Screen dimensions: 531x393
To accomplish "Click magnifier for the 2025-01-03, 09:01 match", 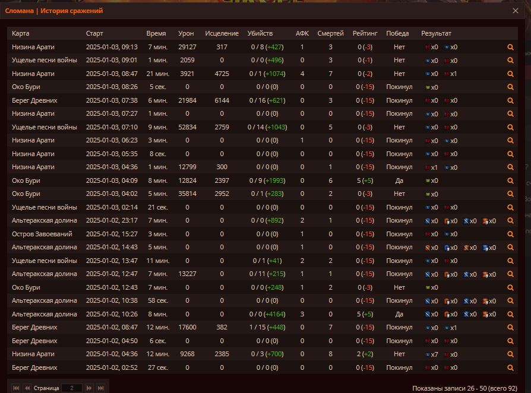I will pyautogui.click(x=510, y=60).
